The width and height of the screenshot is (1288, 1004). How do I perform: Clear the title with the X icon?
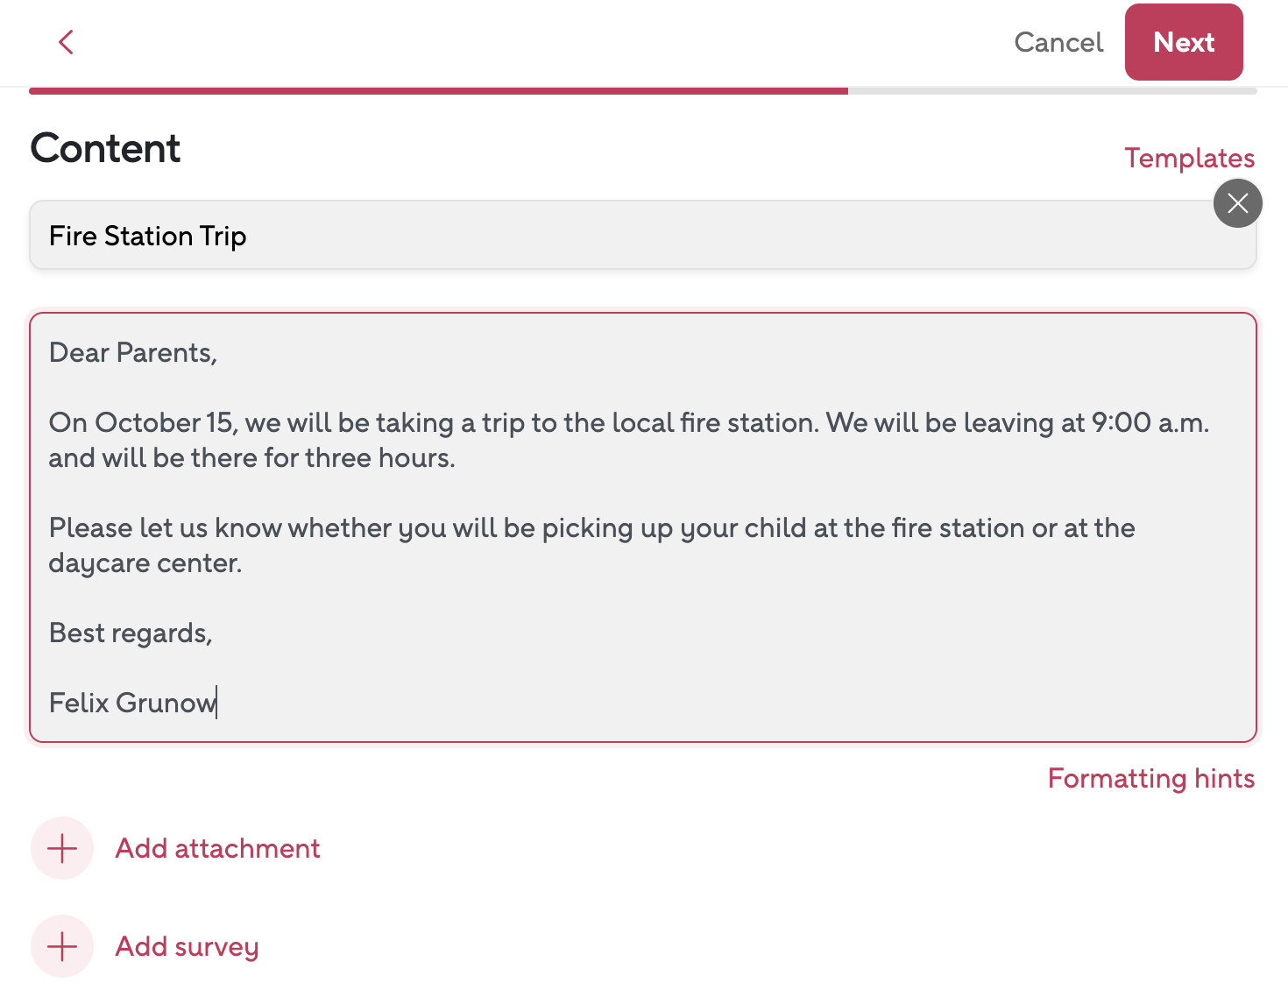[x=1237, y=203]
